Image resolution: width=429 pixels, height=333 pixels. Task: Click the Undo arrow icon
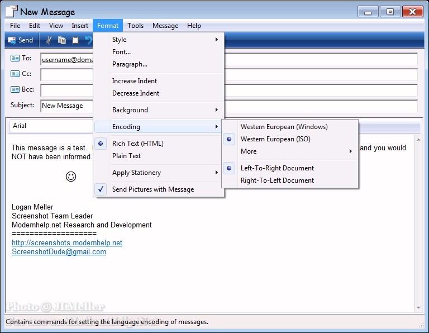88,40
